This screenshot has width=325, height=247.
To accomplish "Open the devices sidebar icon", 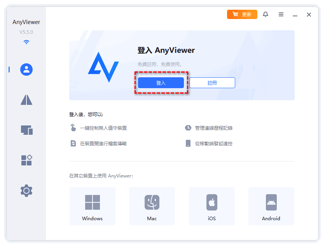I will click(27, 130).
